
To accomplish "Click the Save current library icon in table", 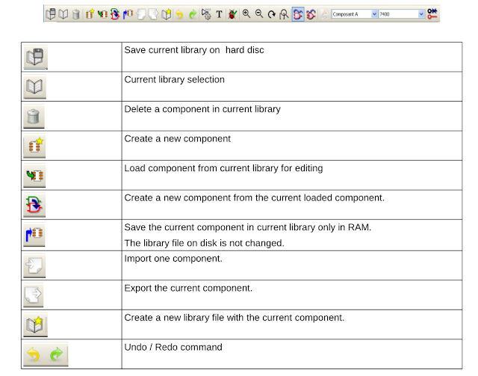I will (35, 56).
